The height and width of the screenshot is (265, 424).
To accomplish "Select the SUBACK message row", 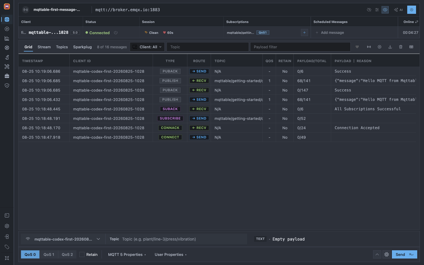I will pyautogui.click(x=217, y=109).
